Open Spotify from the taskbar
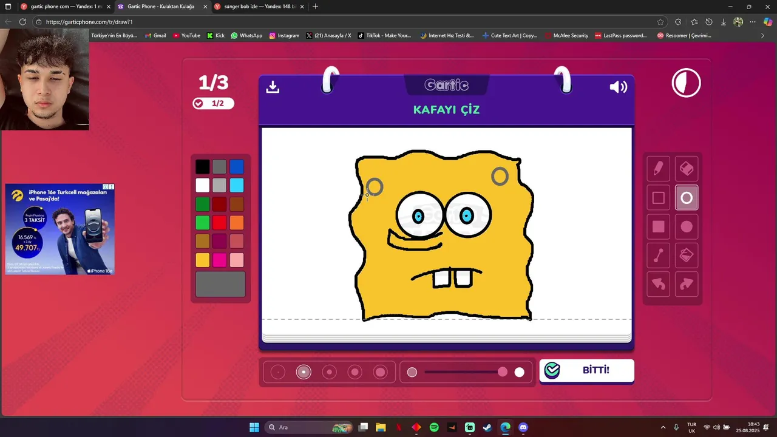The width and height of the screenshot is (777, 437). point(434,427)
